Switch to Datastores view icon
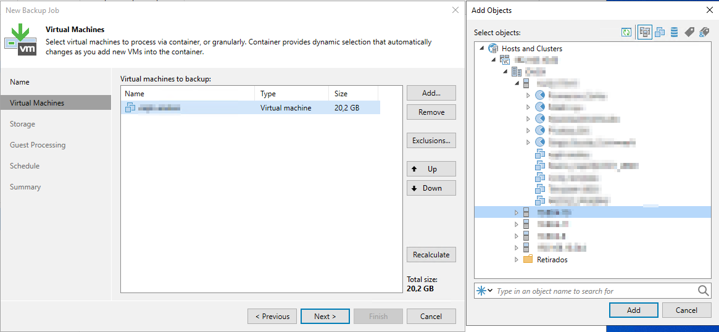Image resolution: width=719 pixels, height=332 pixels. pos(674,32)
